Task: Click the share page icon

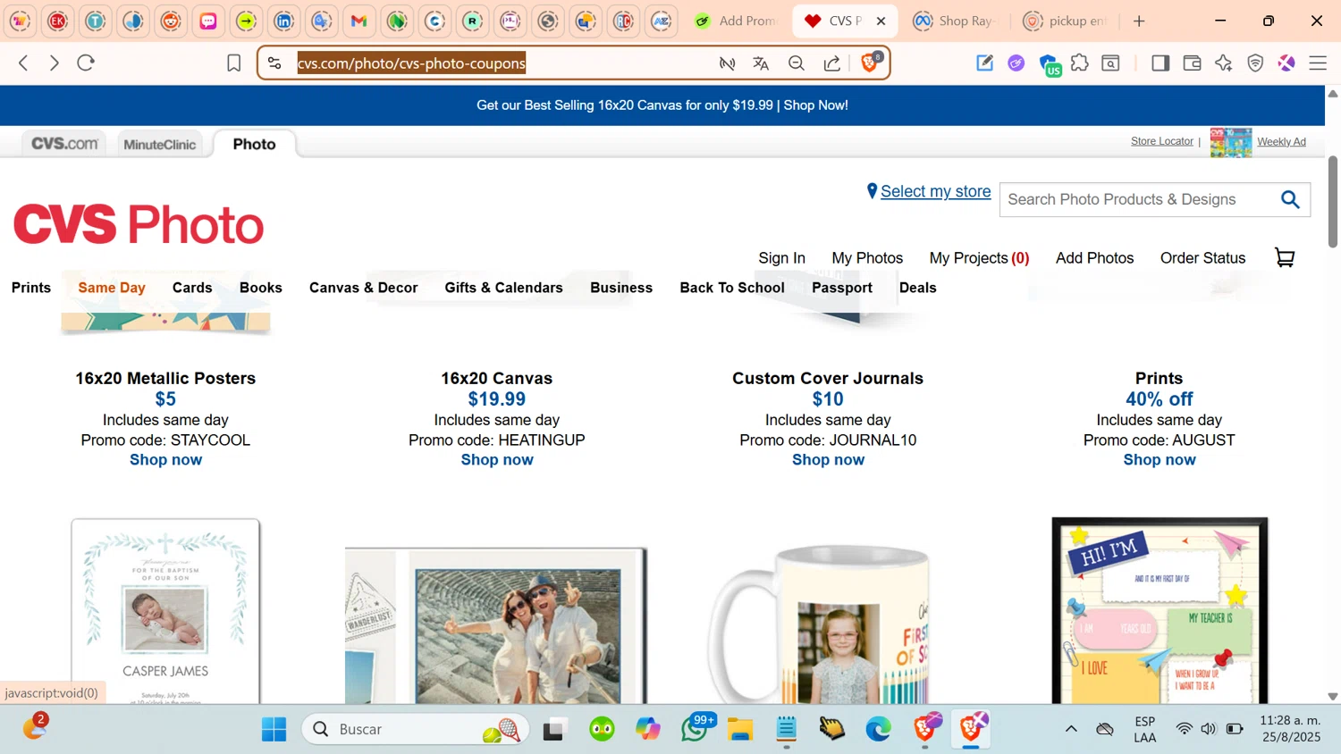Action: pos(832,63)
